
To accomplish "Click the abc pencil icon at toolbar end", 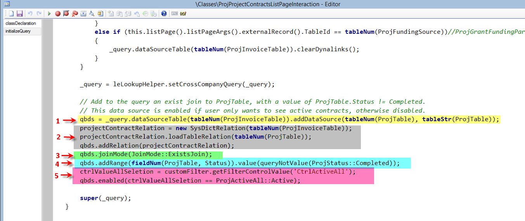I will (183, 14).
